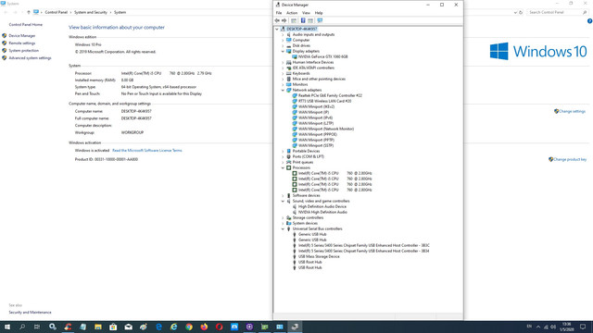Click the volume icon in system tray
593x333 pixels.
click(553, 327)
